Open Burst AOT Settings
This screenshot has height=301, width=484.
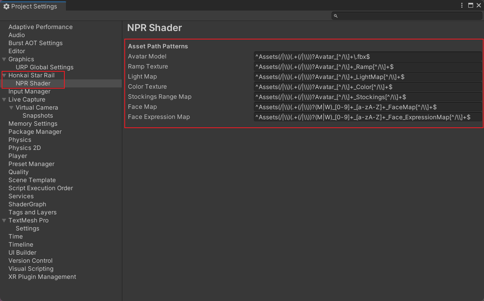tap(35, 43)
